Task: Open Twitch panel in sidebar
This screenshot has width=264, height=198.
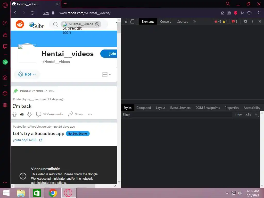Action: [5, 46]
